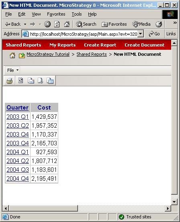Screen dimensions: 180x222
Task: Open the Media toolbar button
Action: click(x=141, y=24)
